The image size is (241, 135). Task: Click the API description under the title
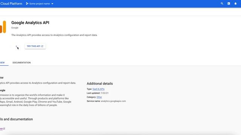pyautogui.click(x=54, y=35)
